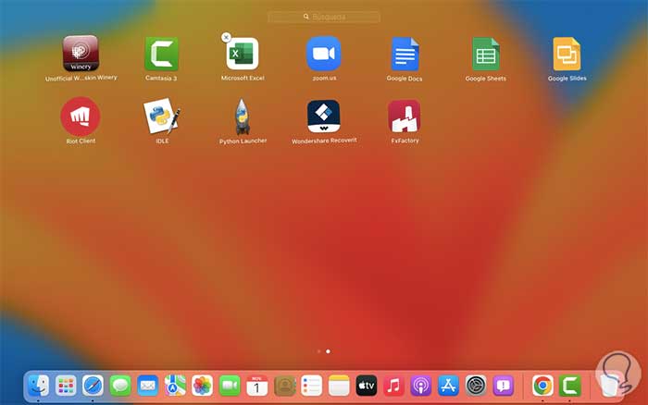The image size is (648, 405).
Task: Click the 'Riot Client' label text
Action: [x=81, y=141]
